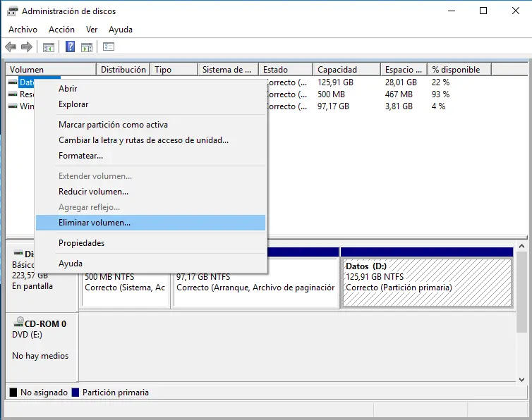Screen dimensions: 532x420
Task: Click the CD-ROM 0 disk label panel
Action: tap(42, 347)
